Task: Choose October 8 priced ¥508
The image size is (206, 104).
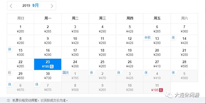Action: (x=75, y=88)
